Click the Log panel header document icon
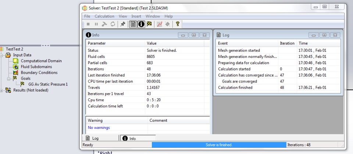Screen dimensions: 353x154 (218, 35)
